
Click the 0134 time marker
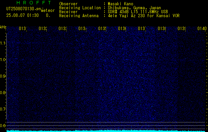82,28
